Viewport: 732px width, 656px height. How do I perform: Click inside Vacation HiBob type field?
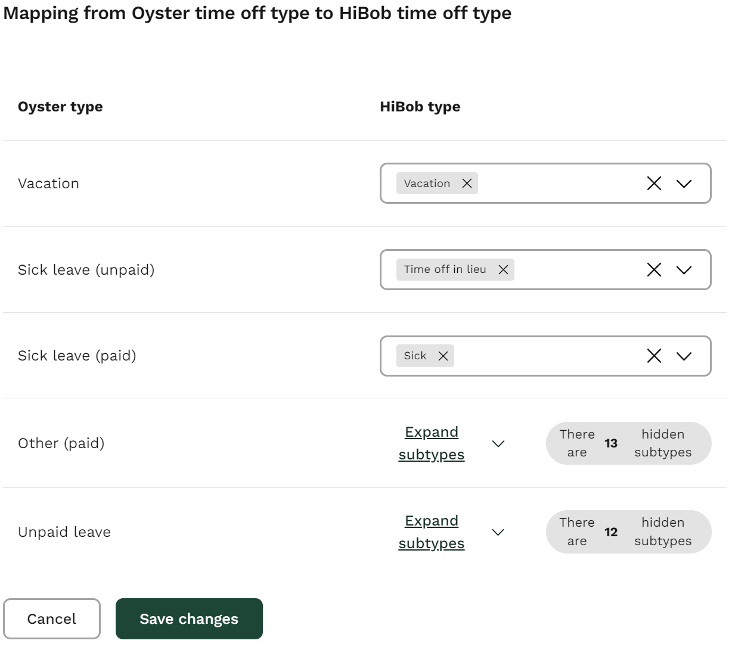click(x=545, y=184)
